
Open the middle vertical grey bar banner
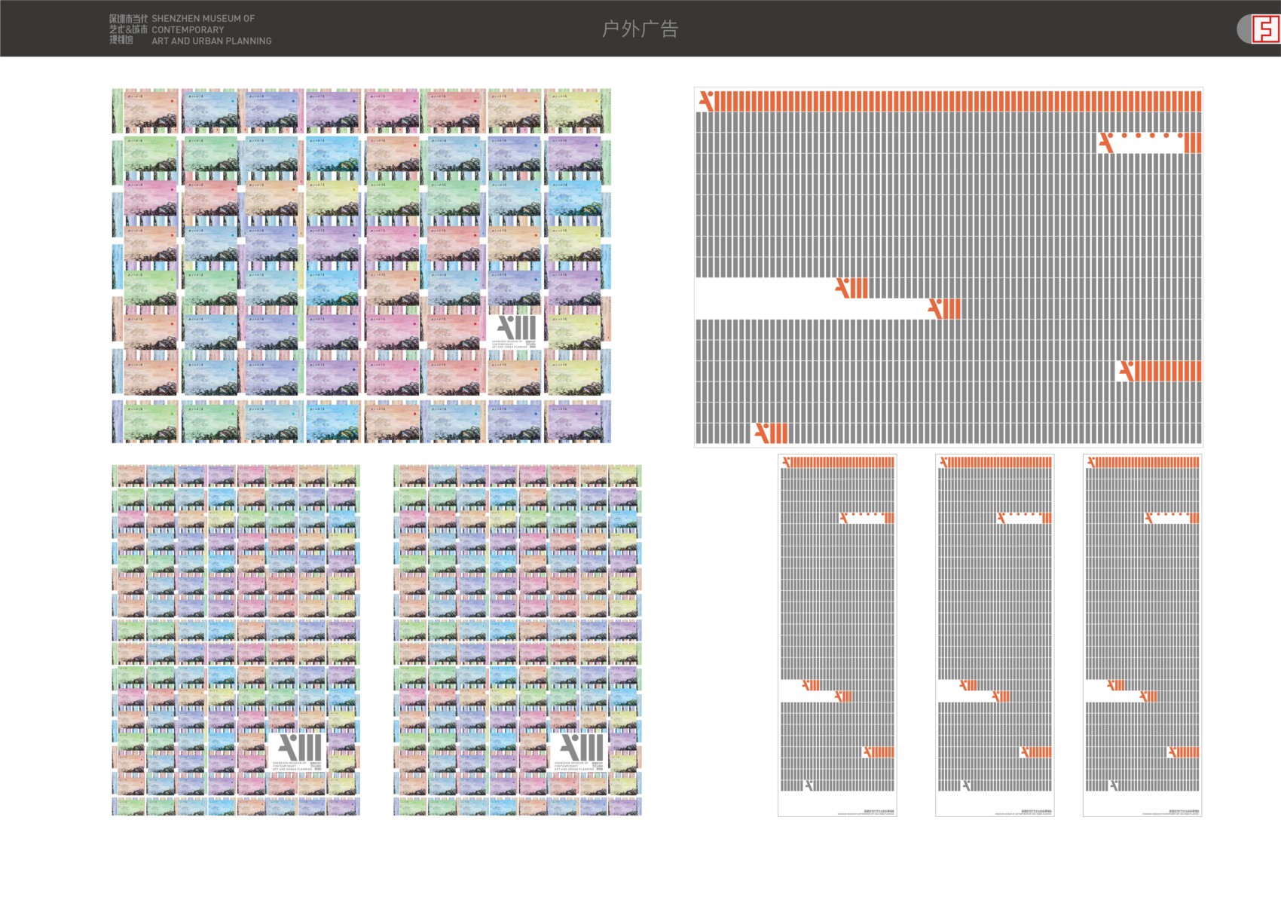995,635
